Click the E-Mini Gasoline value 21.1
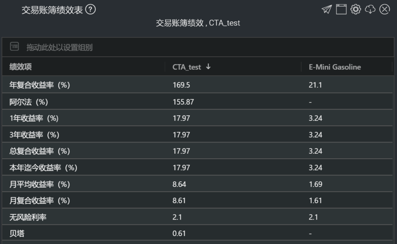This screenshot has height=244, width=397. [315, 85]
